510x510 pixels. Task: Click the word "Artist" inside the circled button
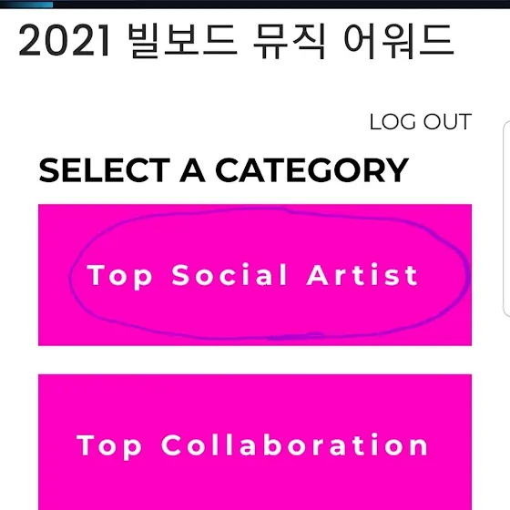[x=362, y=275]
